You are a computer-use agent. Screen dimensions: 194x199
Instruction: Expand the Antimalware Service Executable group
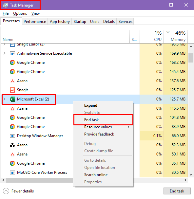tap(5, 53)
